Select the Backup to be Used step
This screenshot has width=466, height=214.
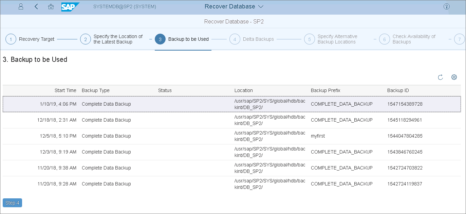160,39
